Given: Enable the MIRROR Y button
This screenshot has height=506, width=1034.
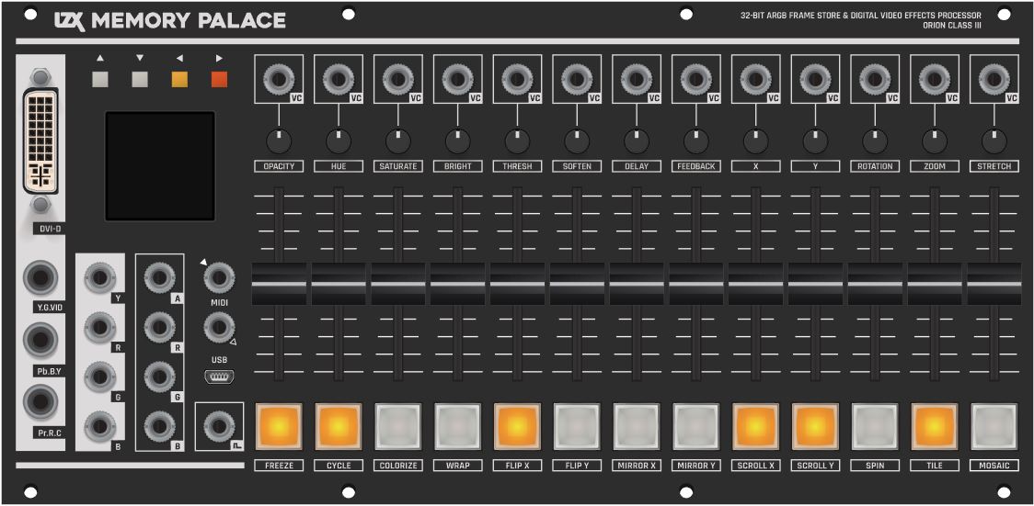Looking at the screenshot, I should coord(695,426).
